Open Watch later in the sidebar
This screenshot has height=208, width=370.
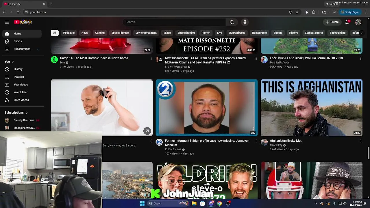coord(22,92)
